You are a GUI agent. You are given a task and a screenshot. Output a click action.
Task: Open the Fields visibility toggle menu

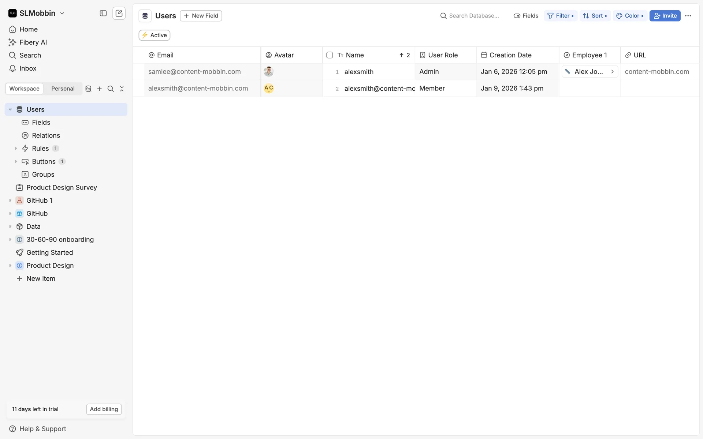pos(526,16)
